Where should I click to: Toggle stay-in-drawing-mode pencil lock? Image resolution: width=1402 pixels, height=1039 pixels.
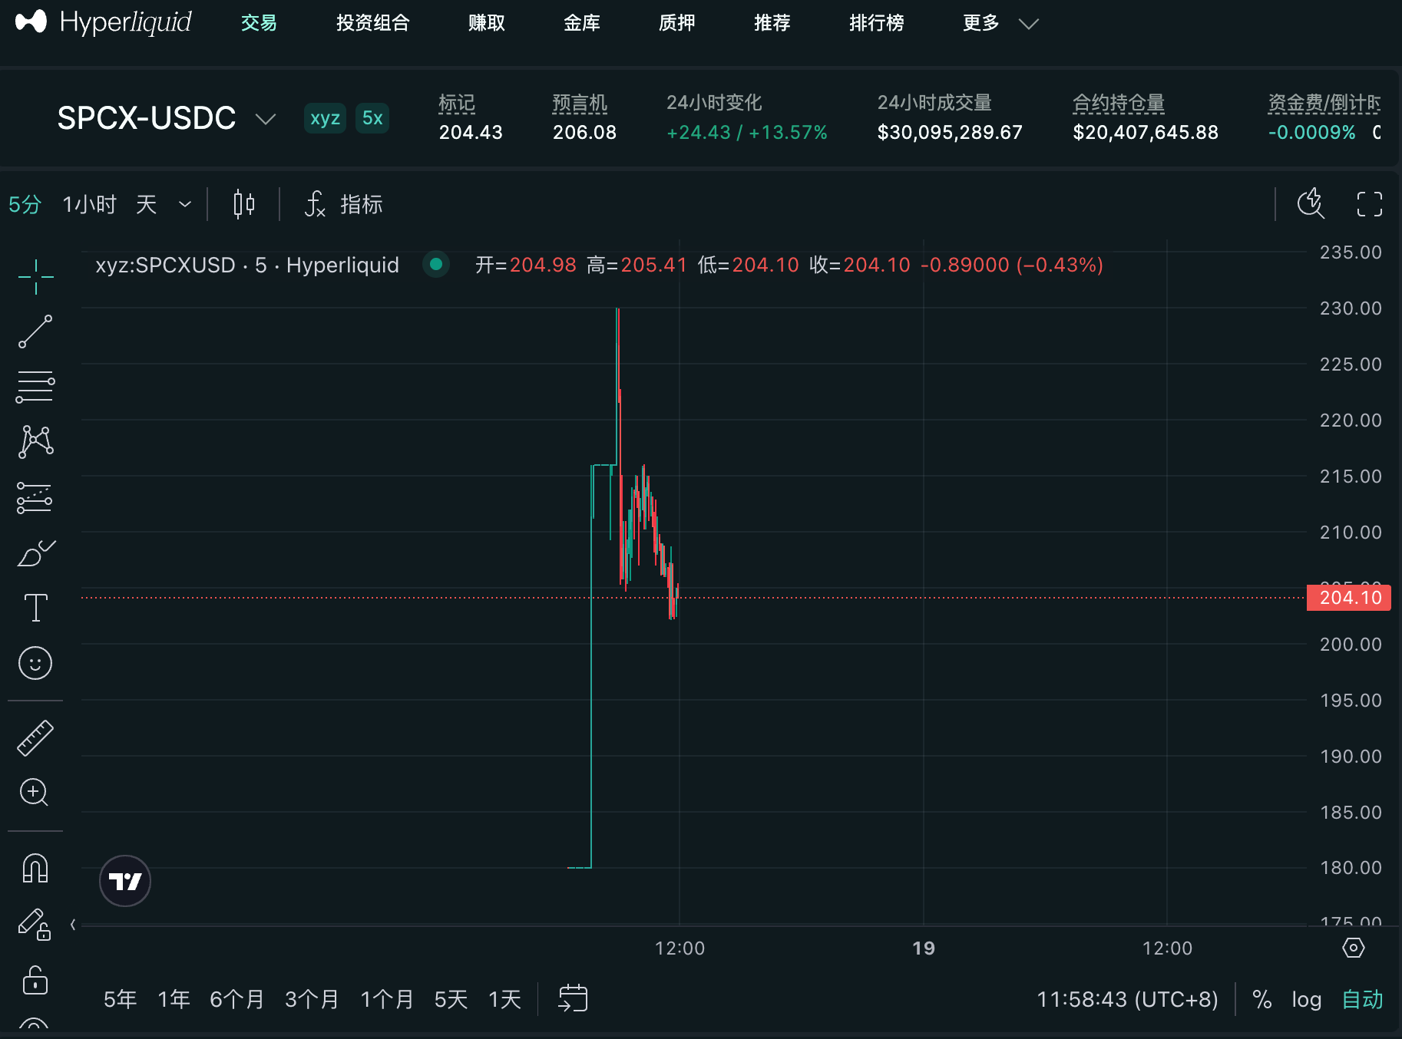coord(35,924)
